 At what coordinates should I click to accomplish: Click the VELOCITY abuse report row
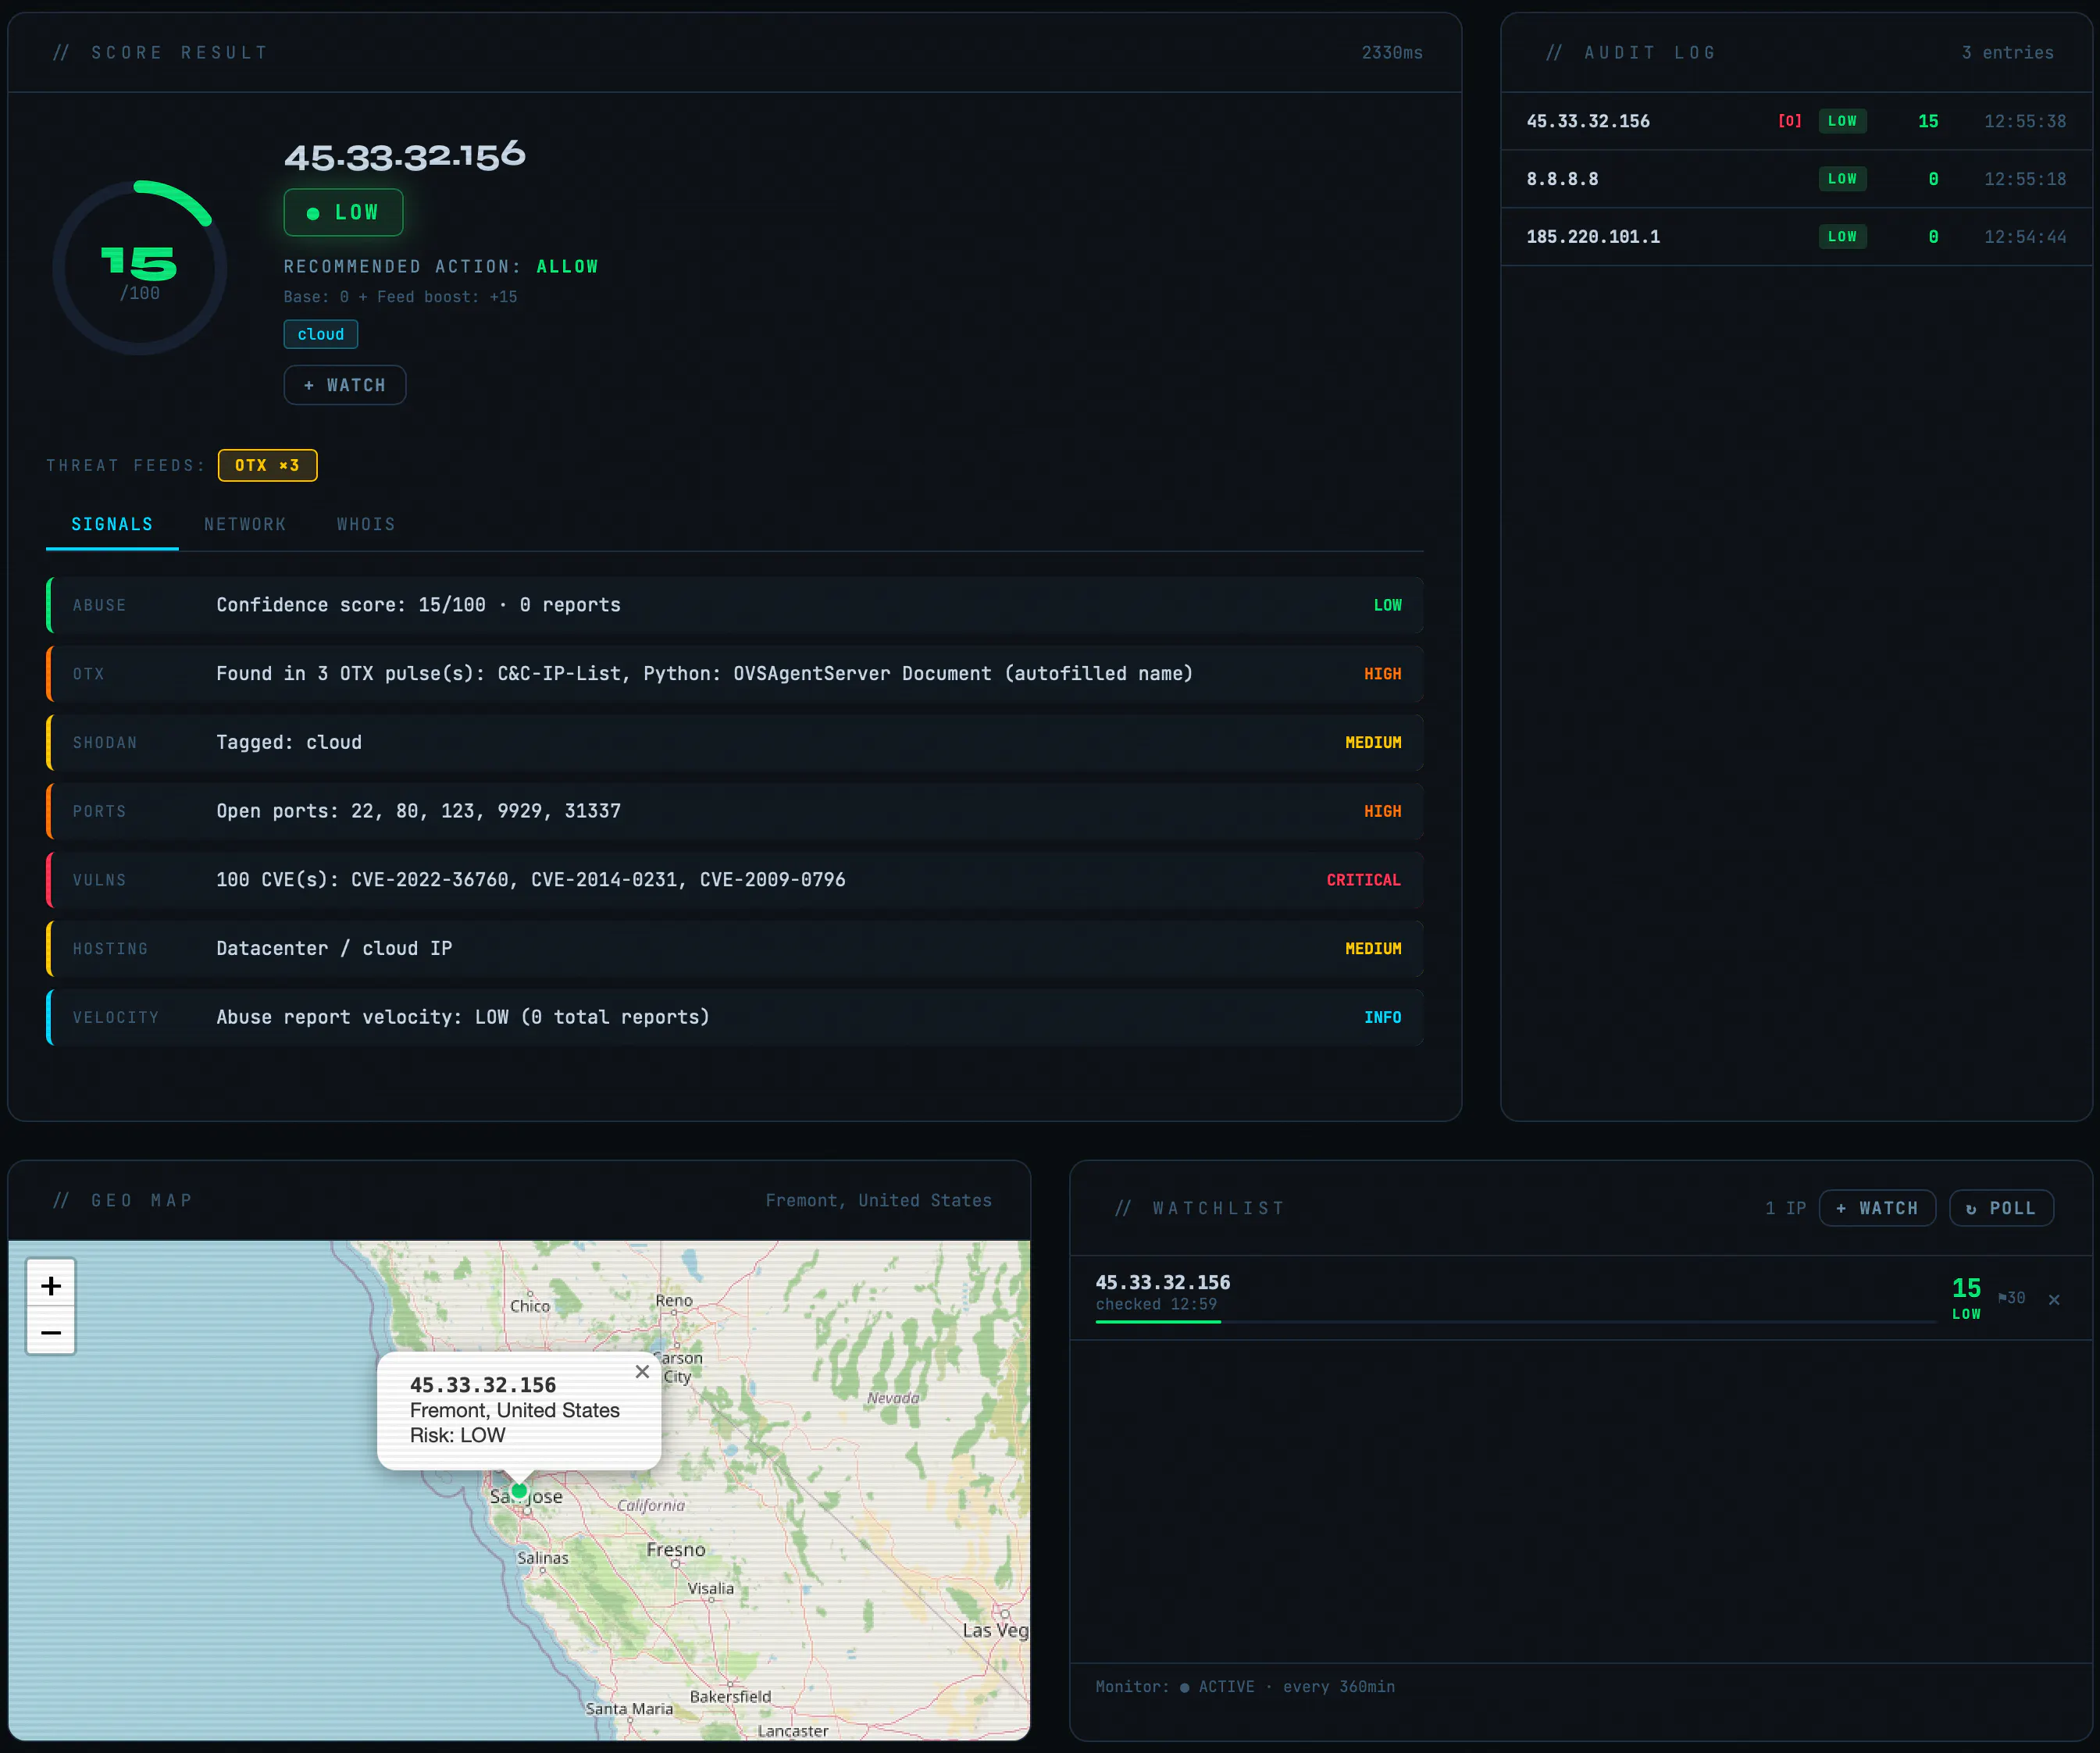735,1017
